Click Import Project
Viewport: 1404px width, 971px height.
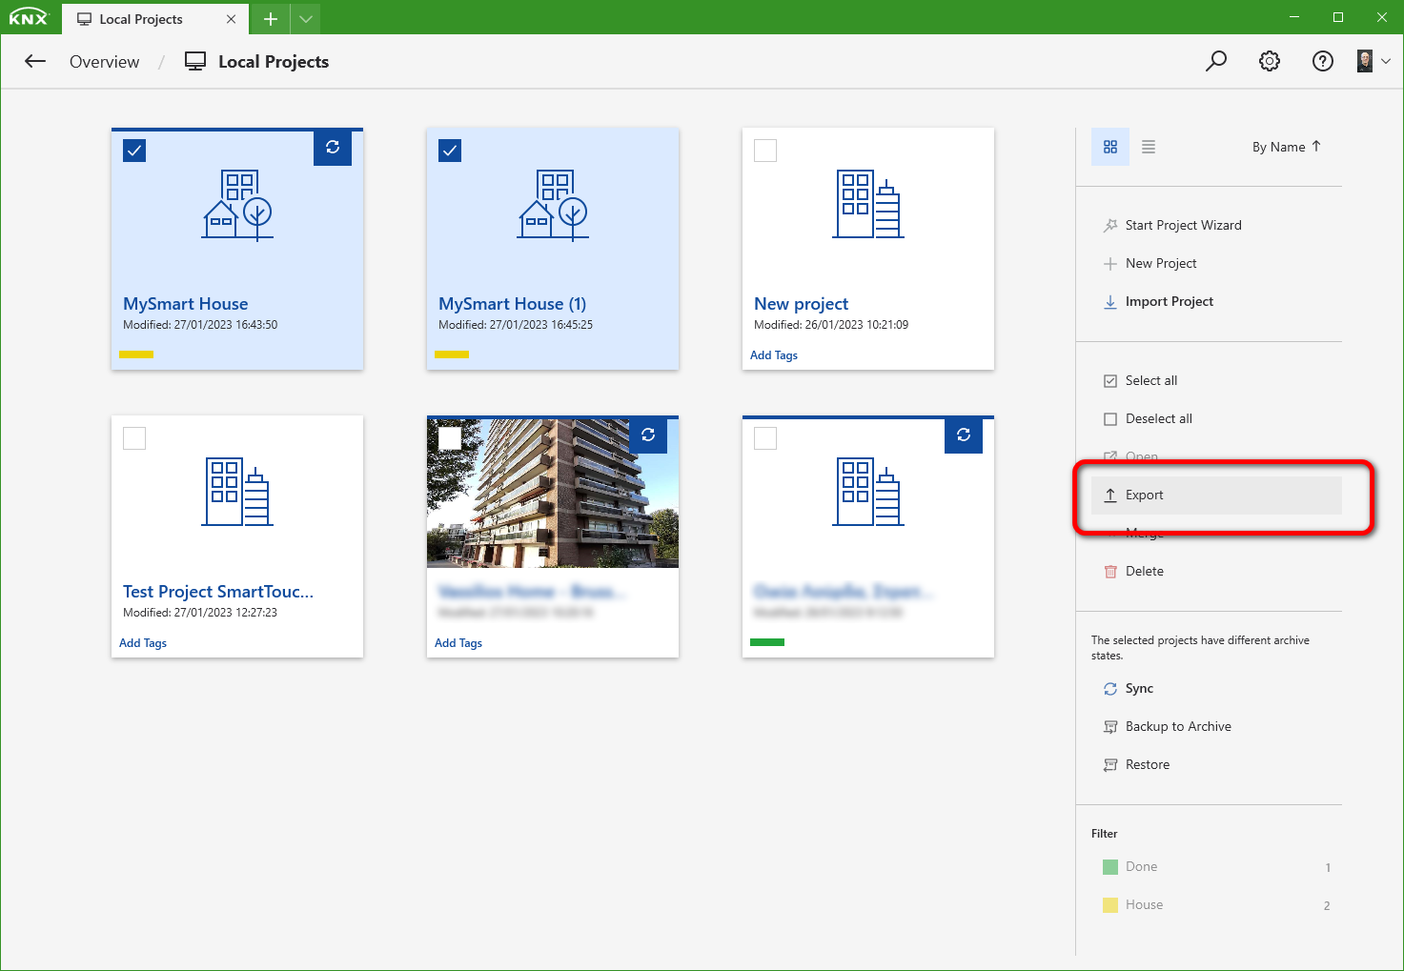tap(1169, 302)
